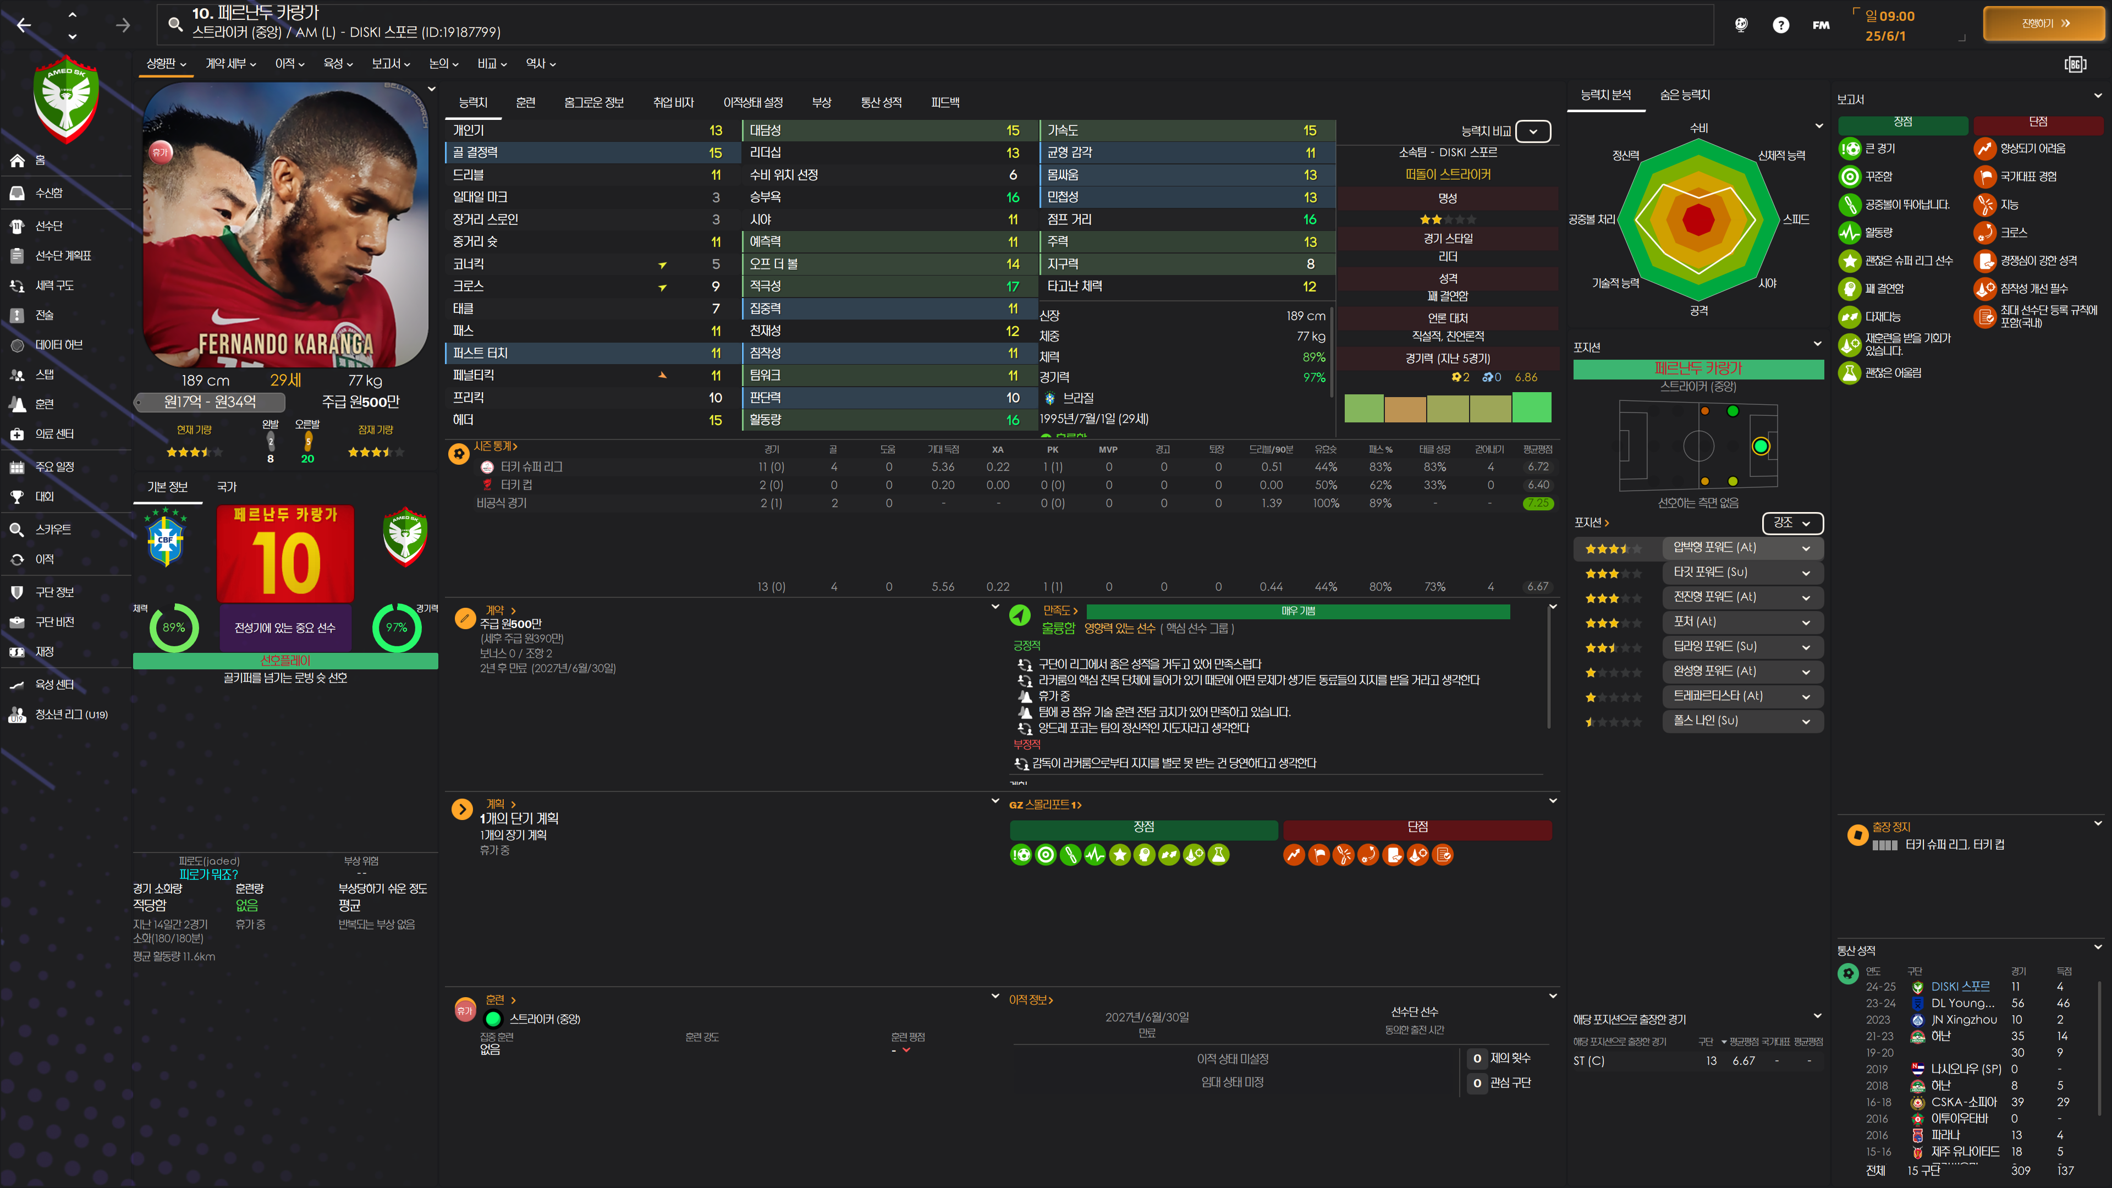
Task: Open the help question mark icon
Action: coord(1780,25)
